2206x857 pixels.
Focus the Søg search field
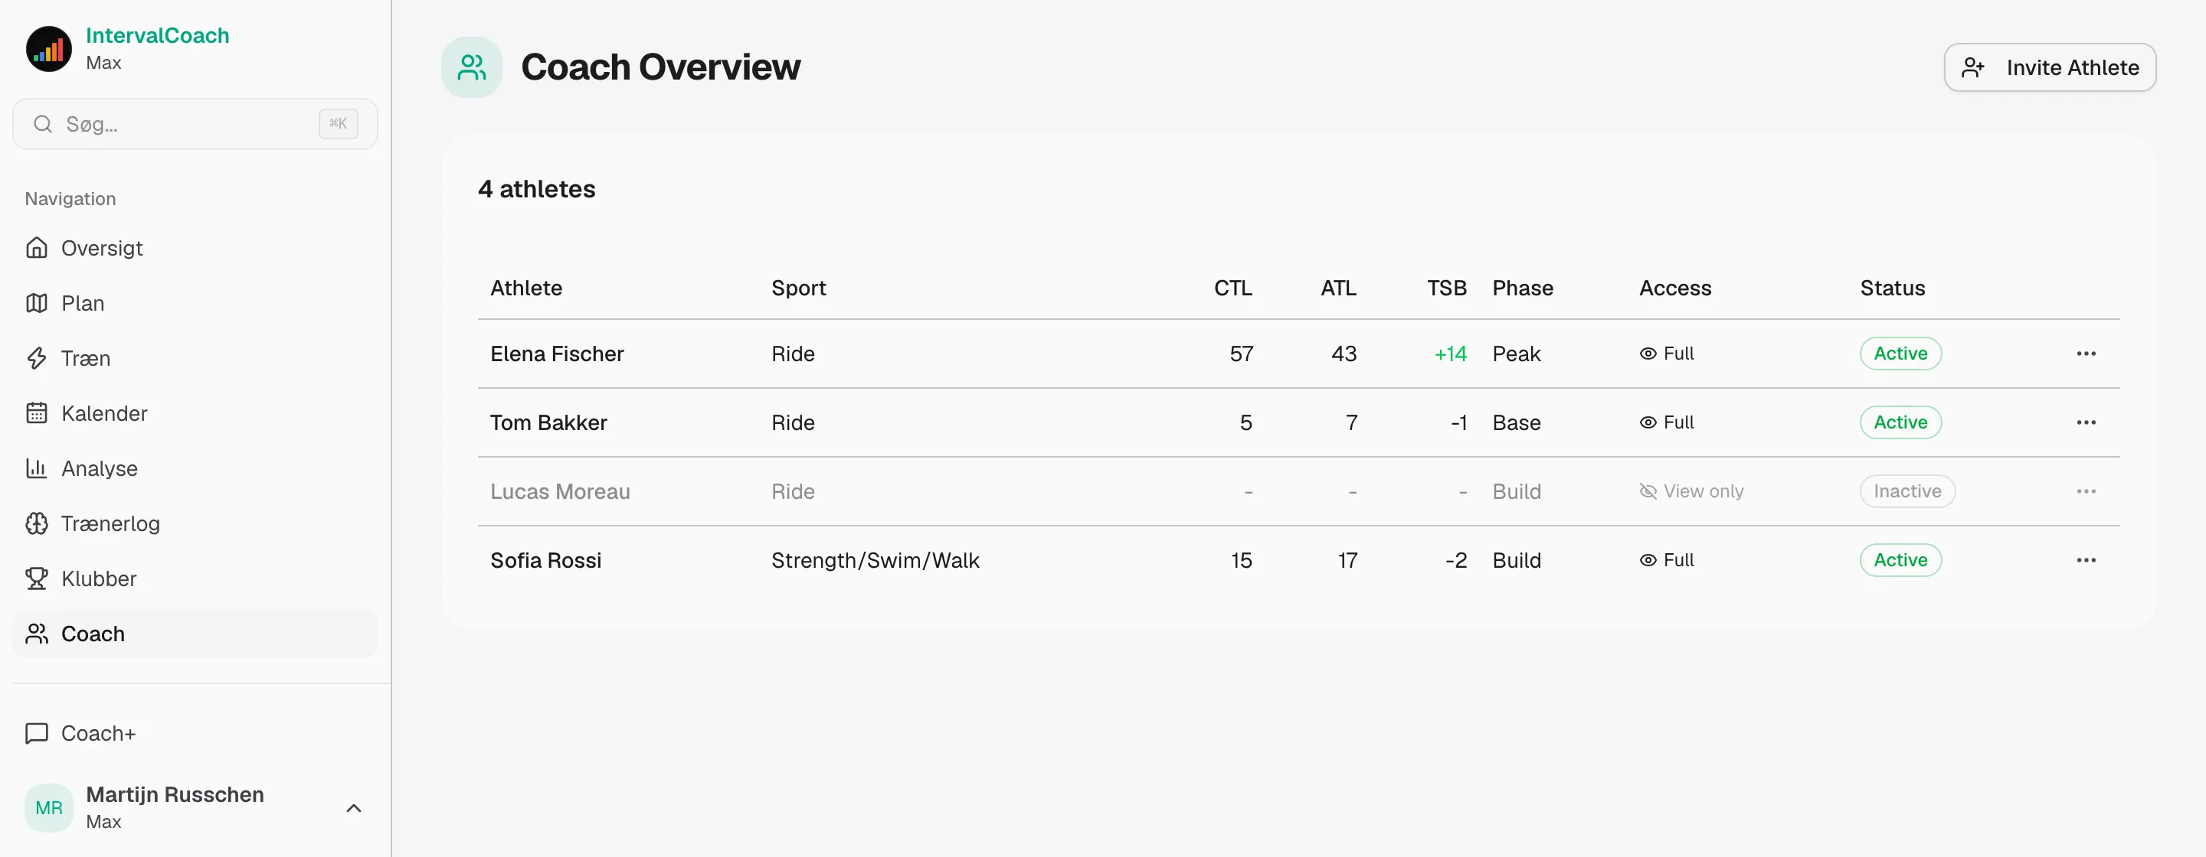pos(195,124)
